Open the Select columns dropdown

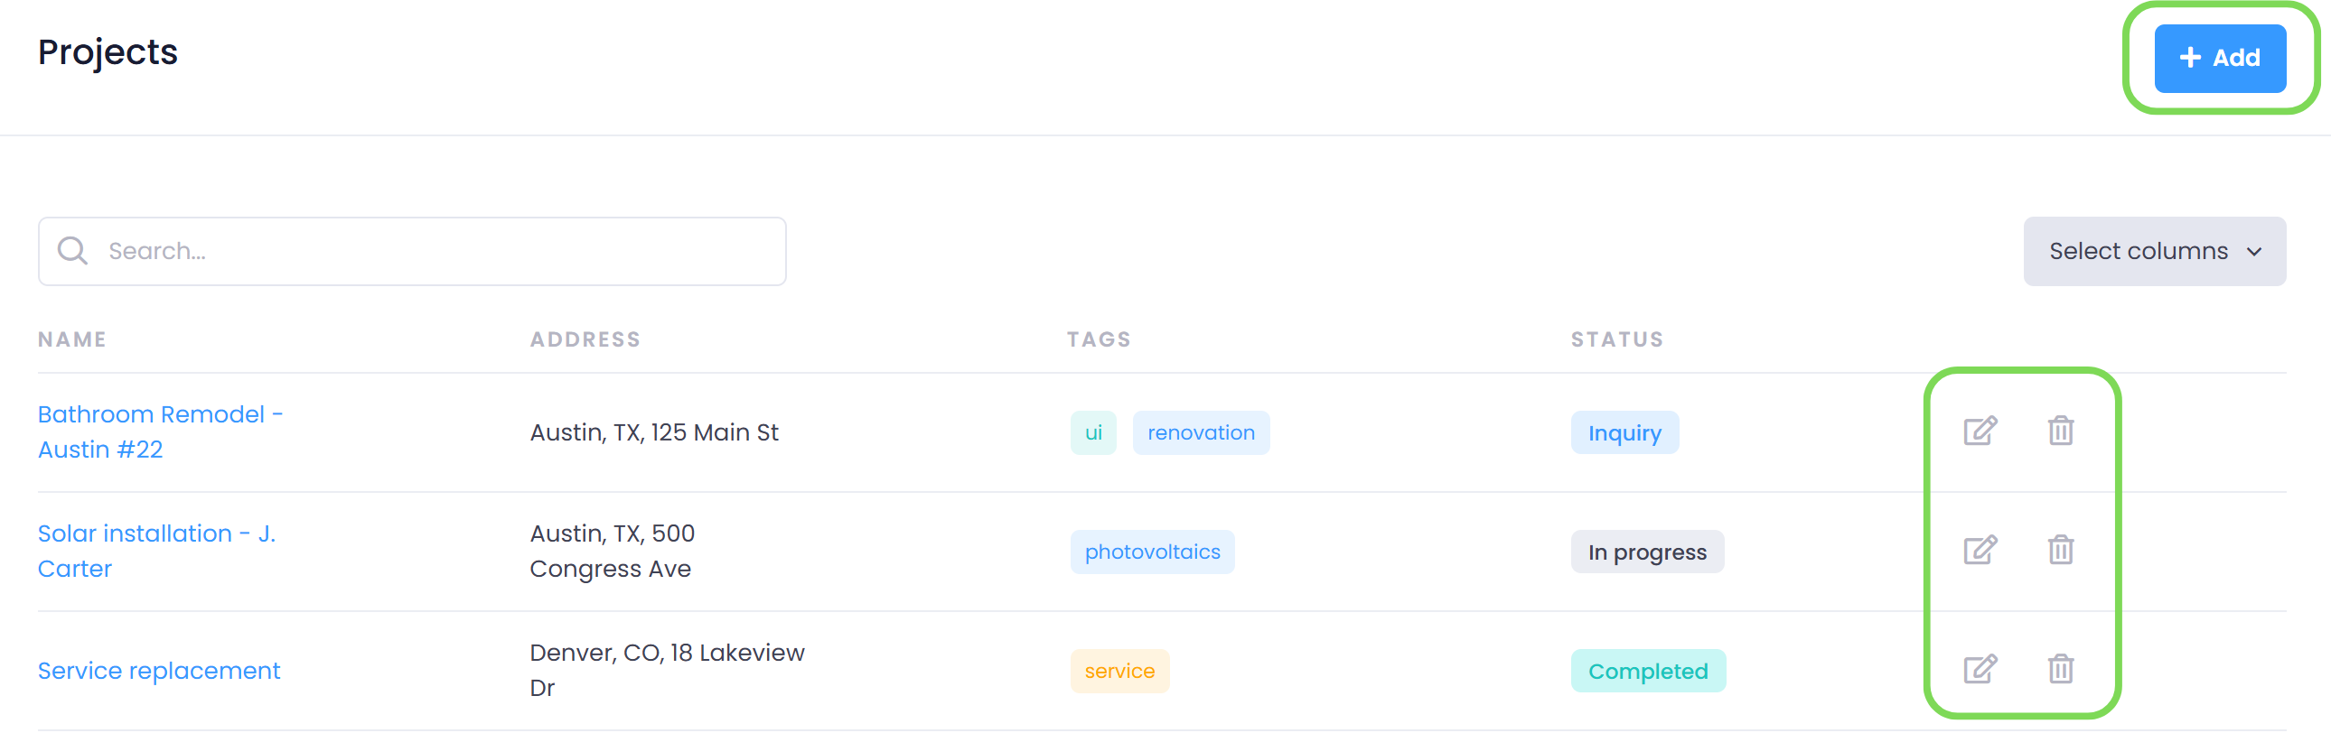click(x=2154, y=251)
